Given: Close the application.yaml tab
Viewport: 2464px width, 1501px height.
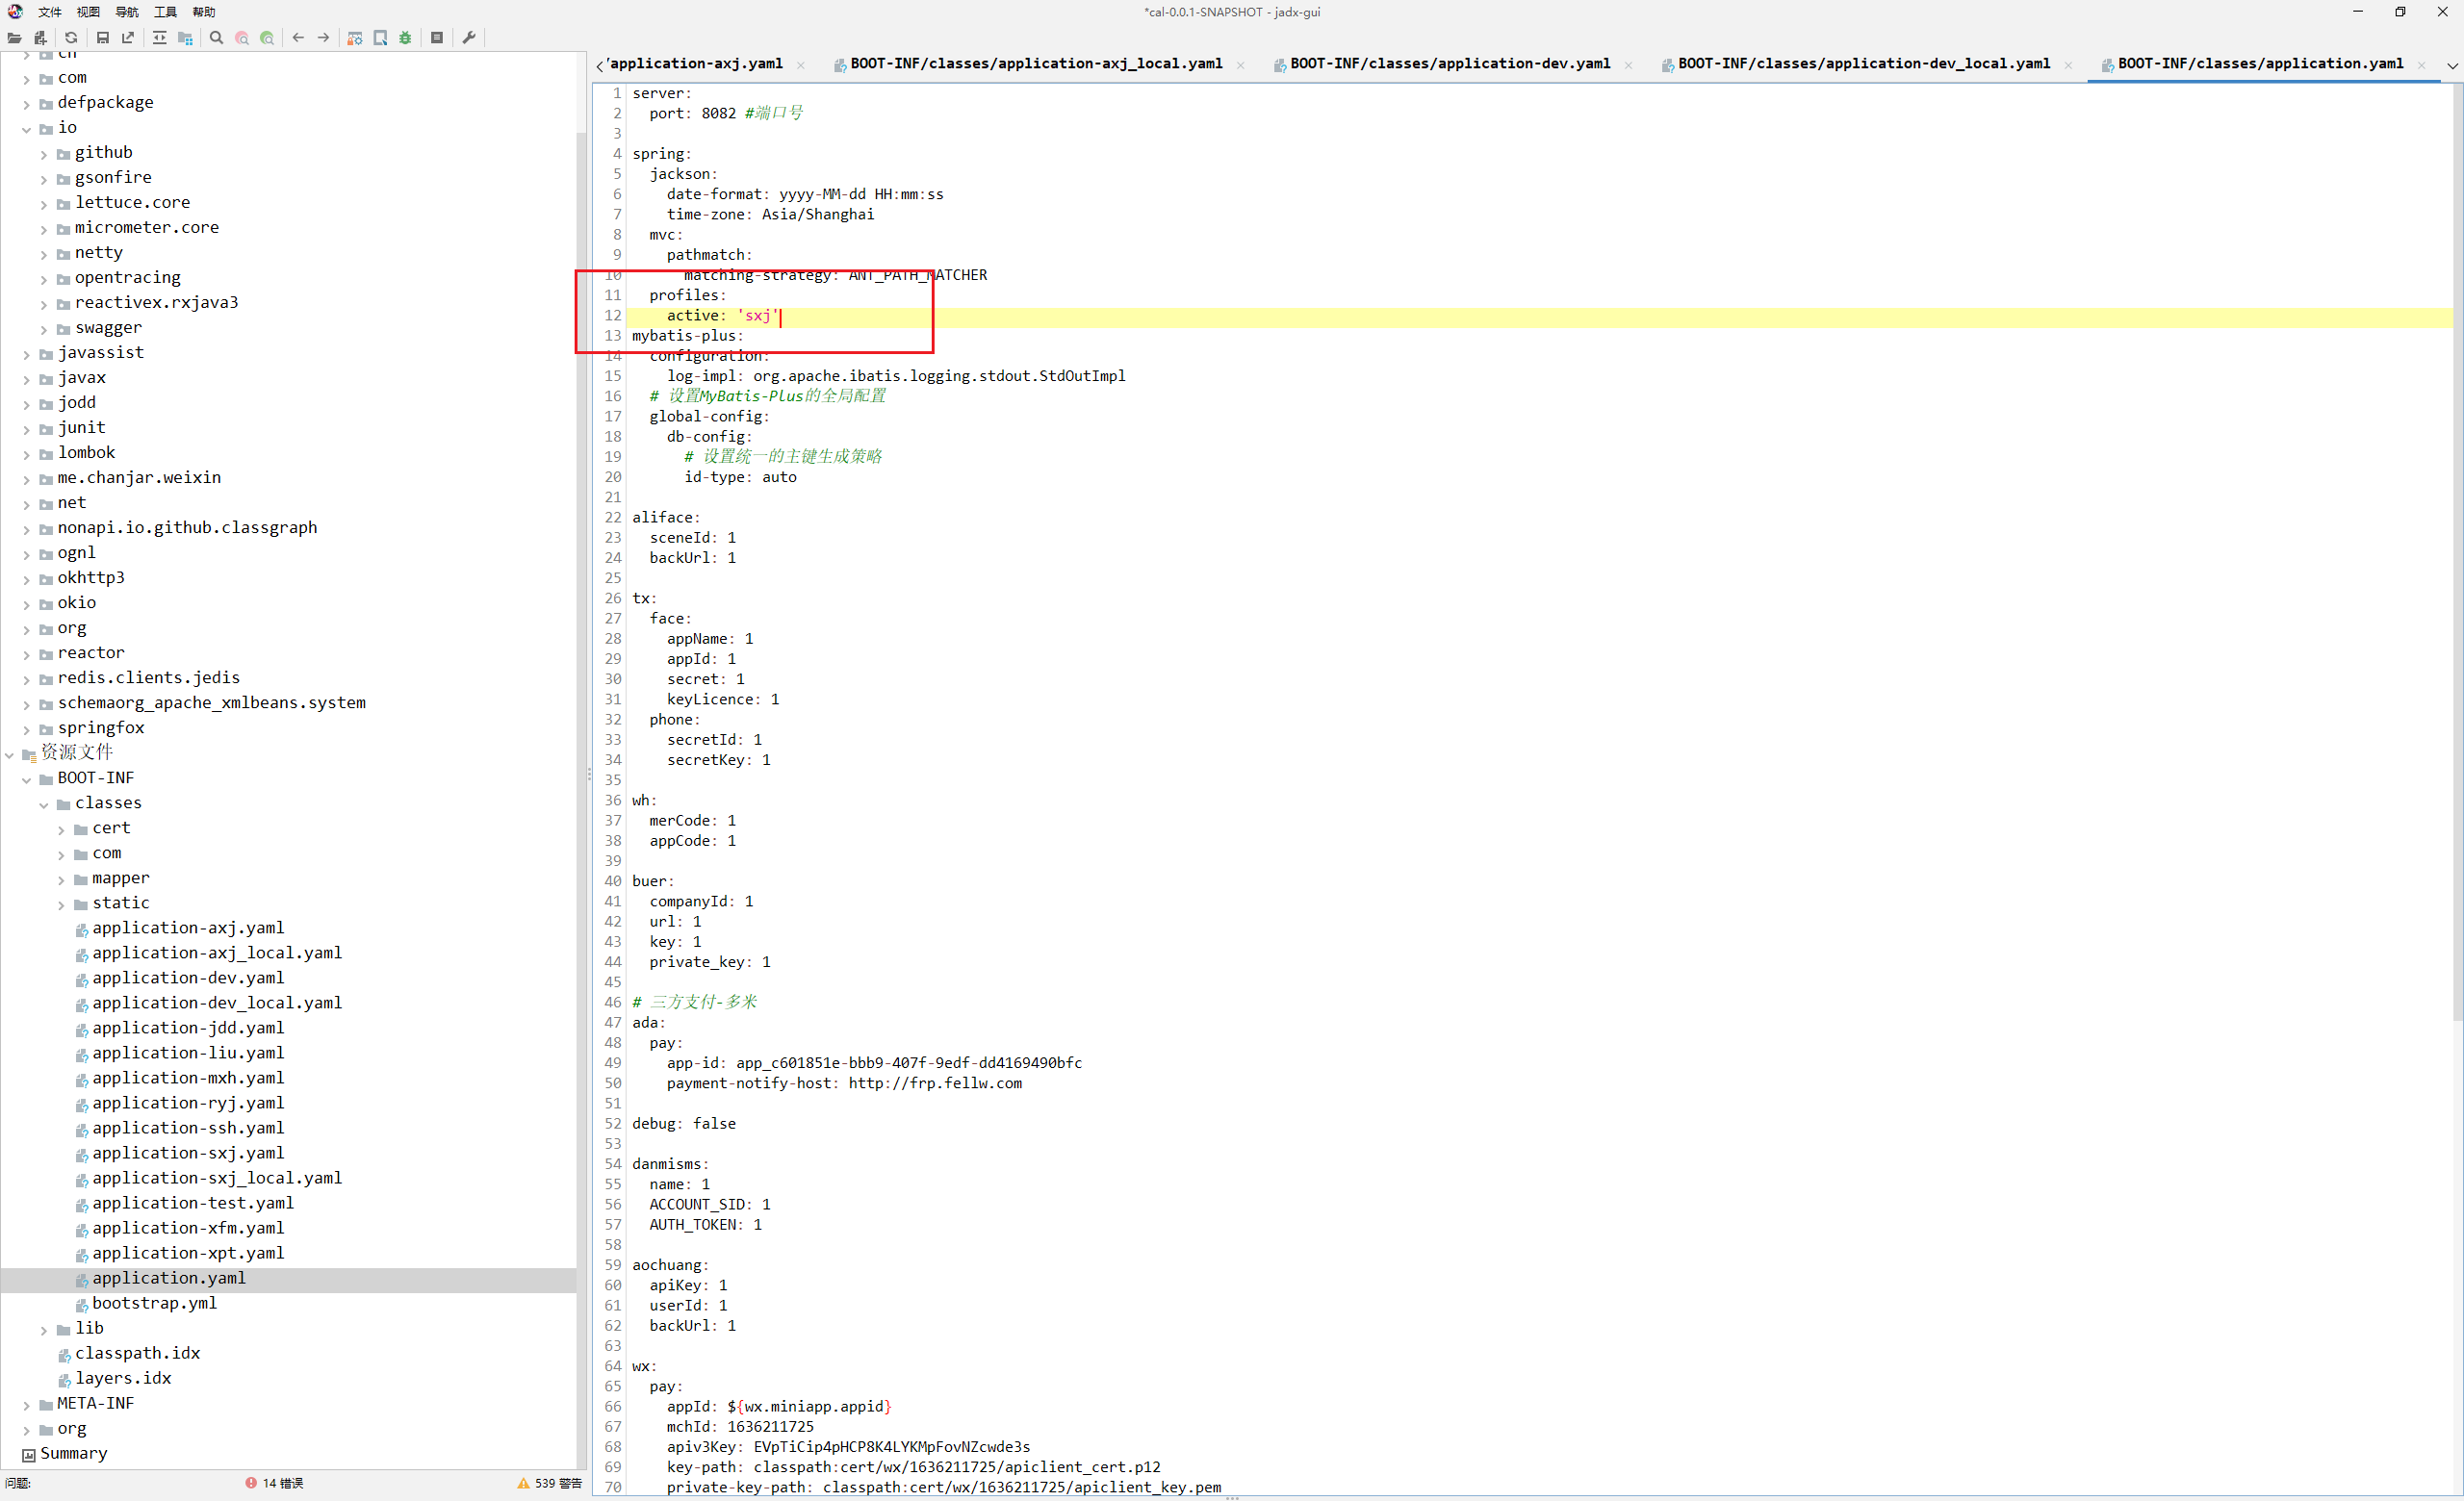Looking at the screenshot, I should [x=2422, y=65].
